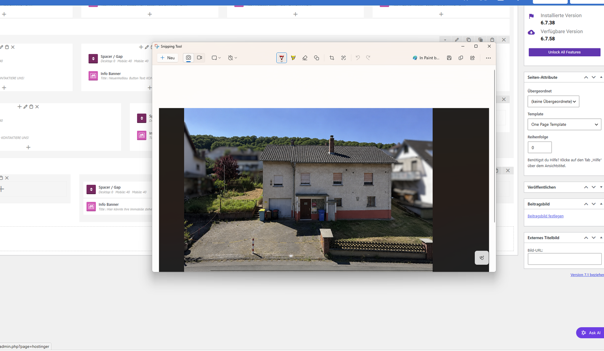This screenshot has width=604, height=351.
Task: Open the Ask AI assistant
Action: pyautogui.click(x=591, y=333)
